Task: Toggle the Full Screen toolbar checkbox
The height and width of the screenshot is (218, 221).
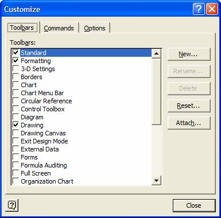Action: click(x=15, y=173)
